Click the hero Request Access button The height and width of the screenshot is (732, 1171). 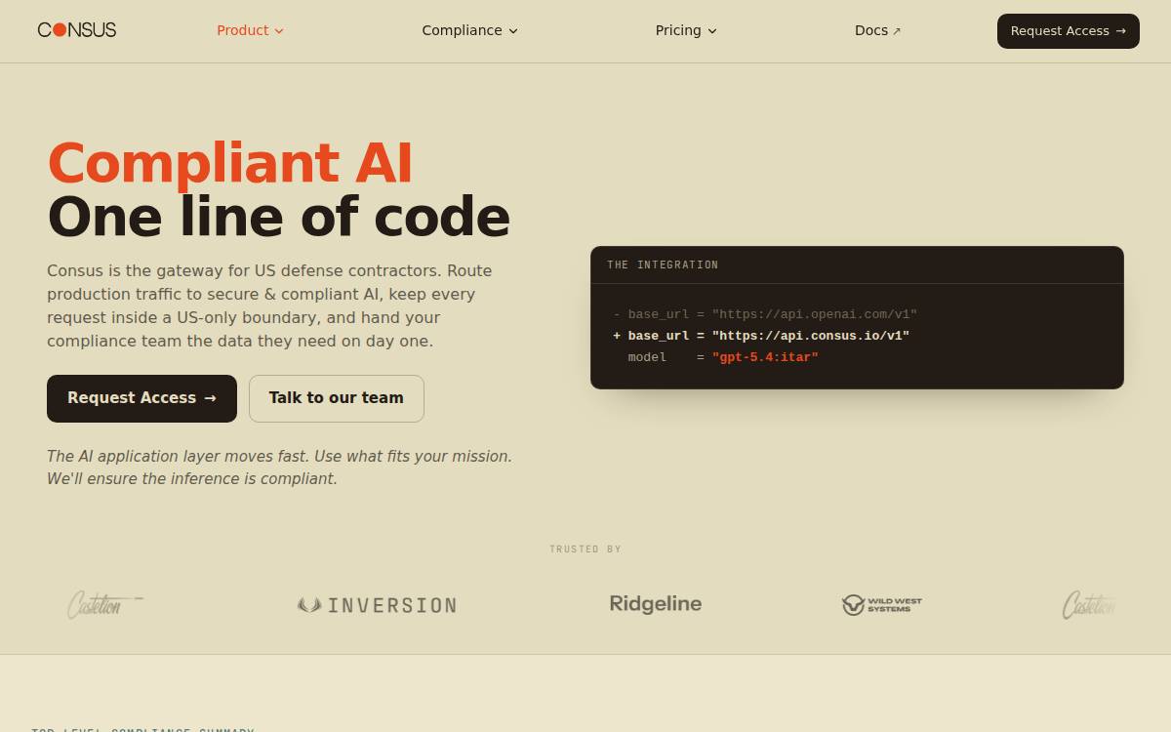coord(141,398)
